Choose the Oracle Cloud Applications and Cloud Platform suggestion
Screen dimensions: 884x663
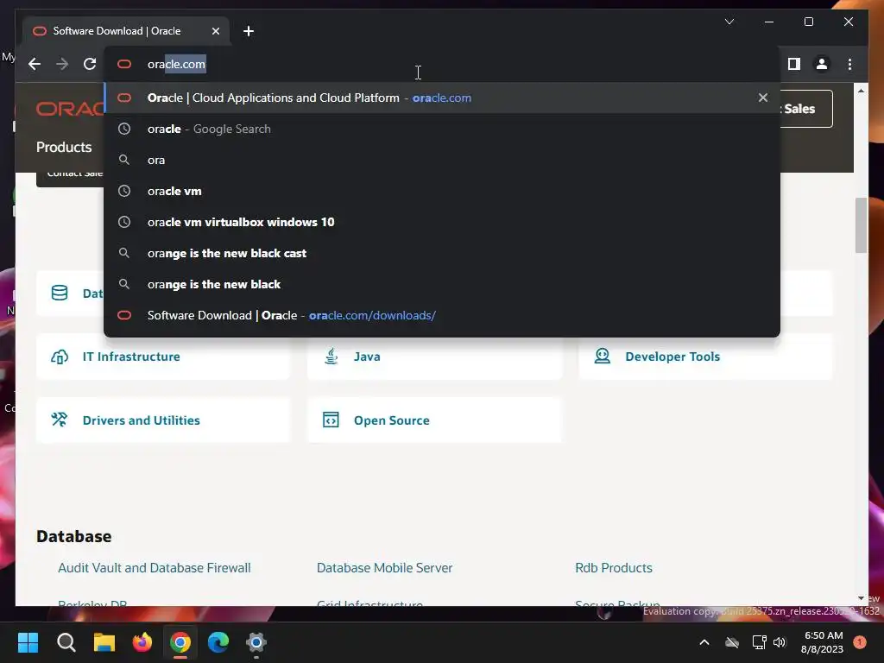(x=442, y=98)
